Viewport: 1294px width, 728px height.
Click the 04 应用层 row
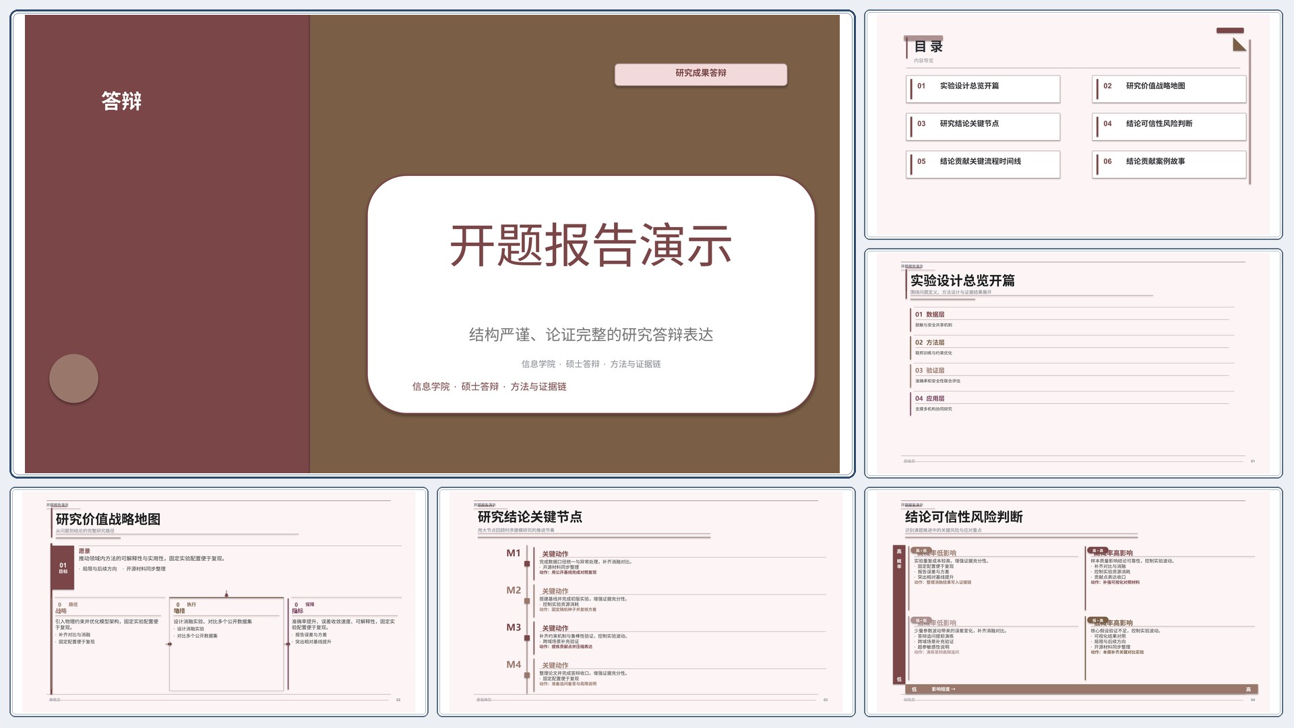pos(1072,404)
